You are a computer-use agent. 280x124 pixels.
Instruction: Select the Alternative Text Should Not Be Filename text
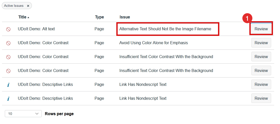(165, 29)
